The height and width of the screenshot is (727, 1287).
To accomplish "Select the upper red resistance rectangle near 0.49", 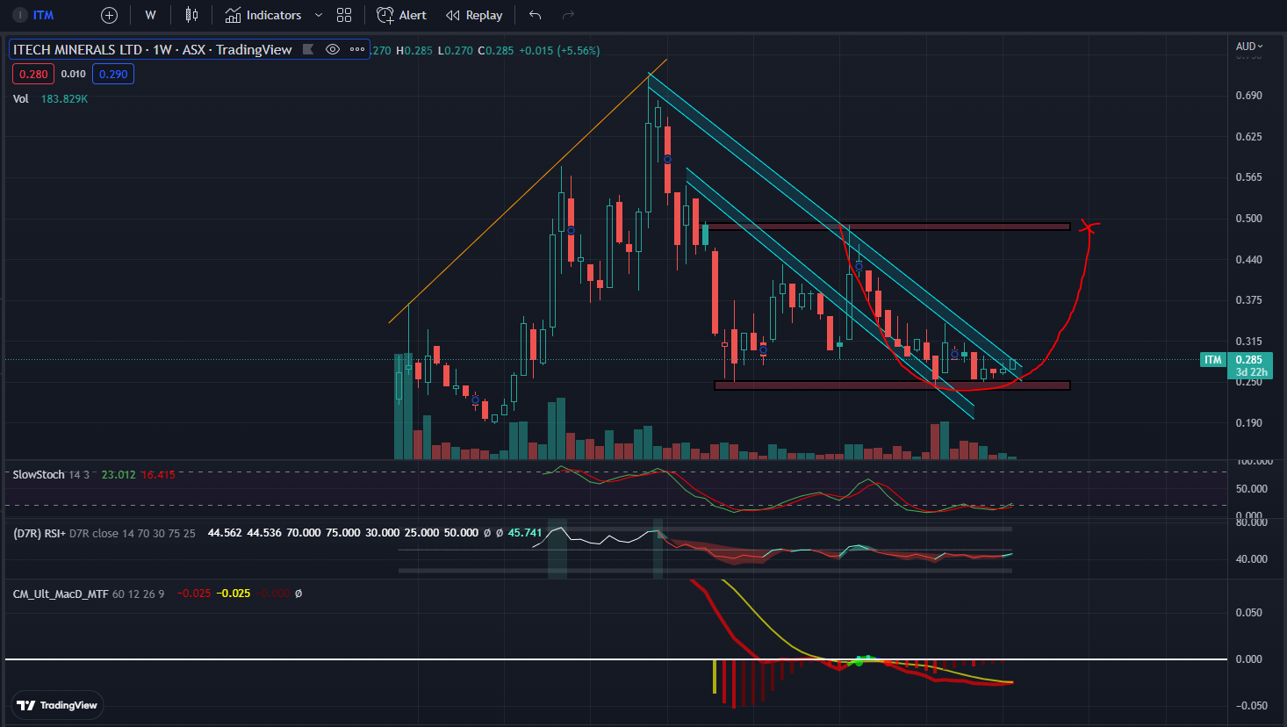I will [x=888, y=227].
